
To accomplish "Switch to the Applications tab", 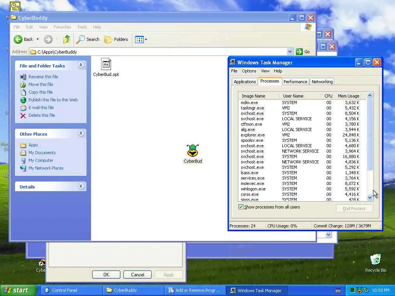I will [245, 82].
